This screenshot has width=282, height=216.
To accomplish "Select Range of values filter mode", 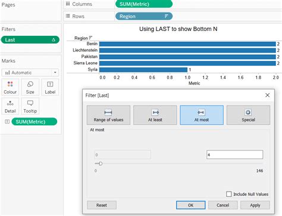I will [x=108, y=115].
